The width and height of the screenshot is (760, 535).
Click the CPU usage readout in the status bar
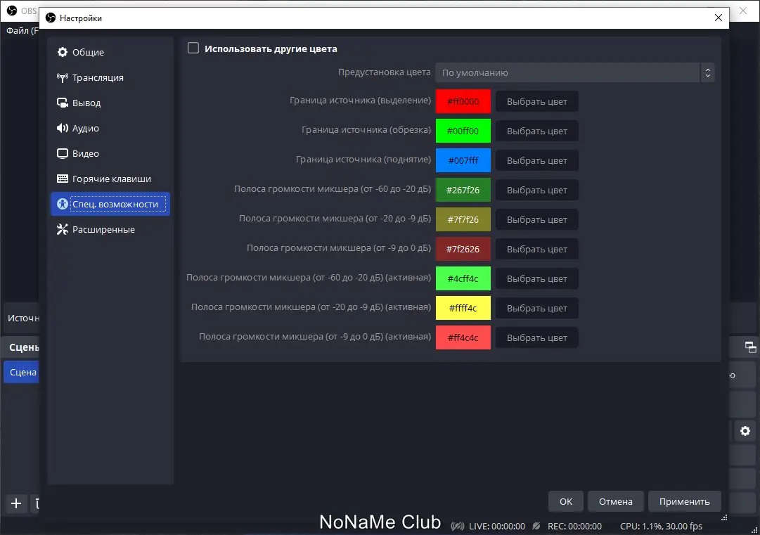pos(661,527)
